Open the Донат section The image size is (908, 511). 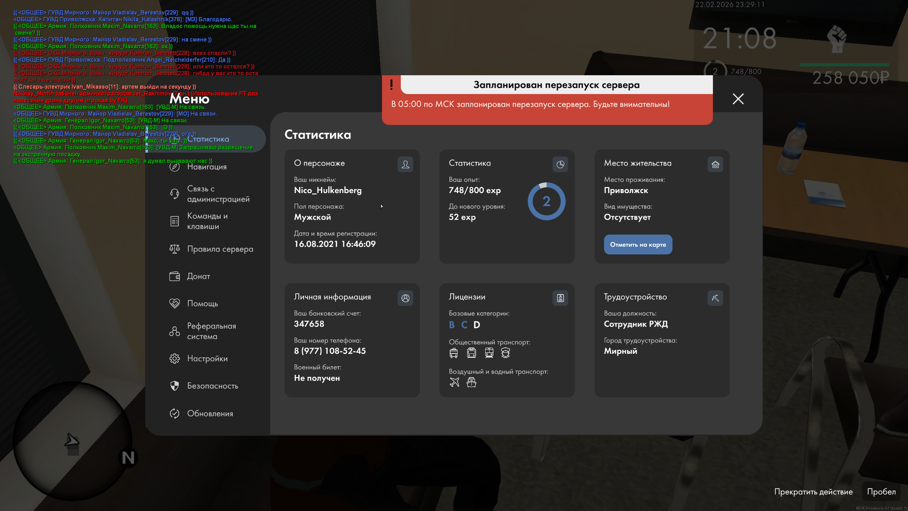click(x=198, y=276)
